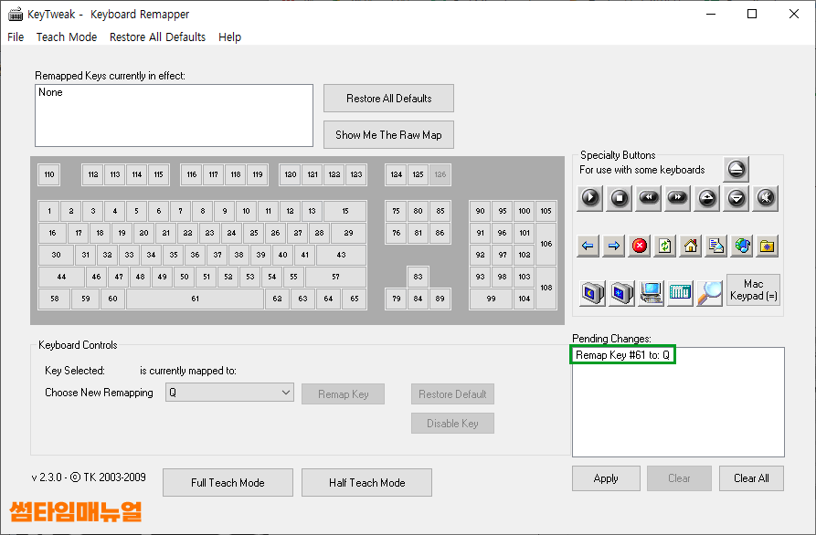
Task: Click the Previous Track specialty button
Action: 649,198
